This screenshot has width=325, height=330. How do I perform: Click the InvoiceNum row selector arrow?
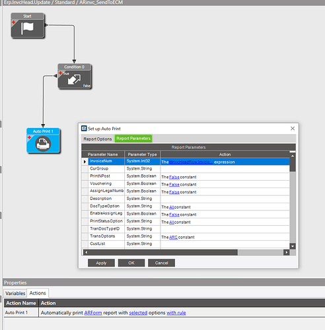click(85, 162)
